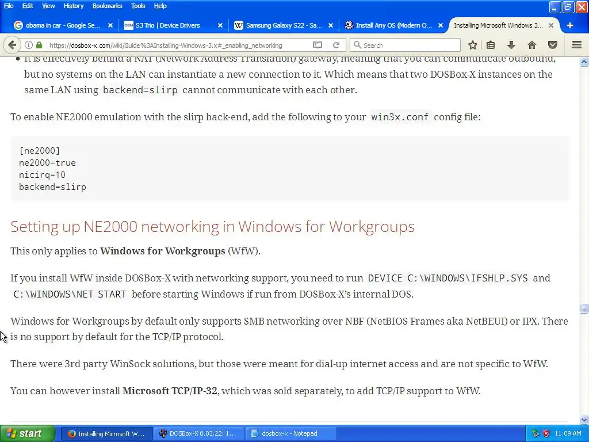Minimize the Firefox browser window
Screen dimensions: 589x442
pyautogui.click(x=555, y=7)
